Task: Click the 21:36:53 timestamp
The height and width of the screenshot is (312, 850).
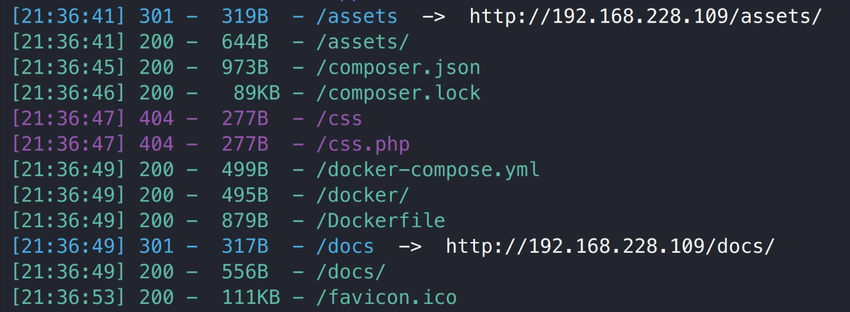Action: (67, 297)
